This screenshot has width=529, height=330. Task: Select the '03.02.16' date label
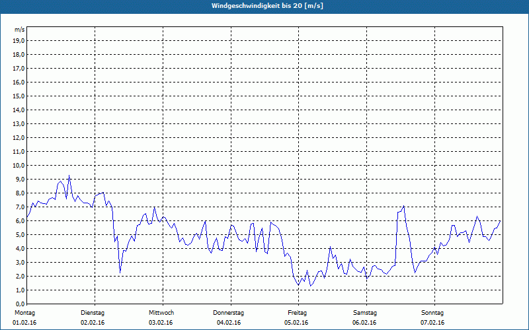[x=161, y=323]
